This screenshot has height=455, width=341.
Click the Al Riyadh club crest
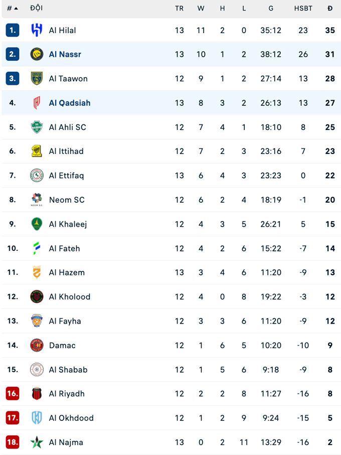click(x=37, y=394)
